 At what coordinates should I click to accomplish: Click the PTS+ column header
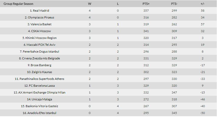[146, 4]
